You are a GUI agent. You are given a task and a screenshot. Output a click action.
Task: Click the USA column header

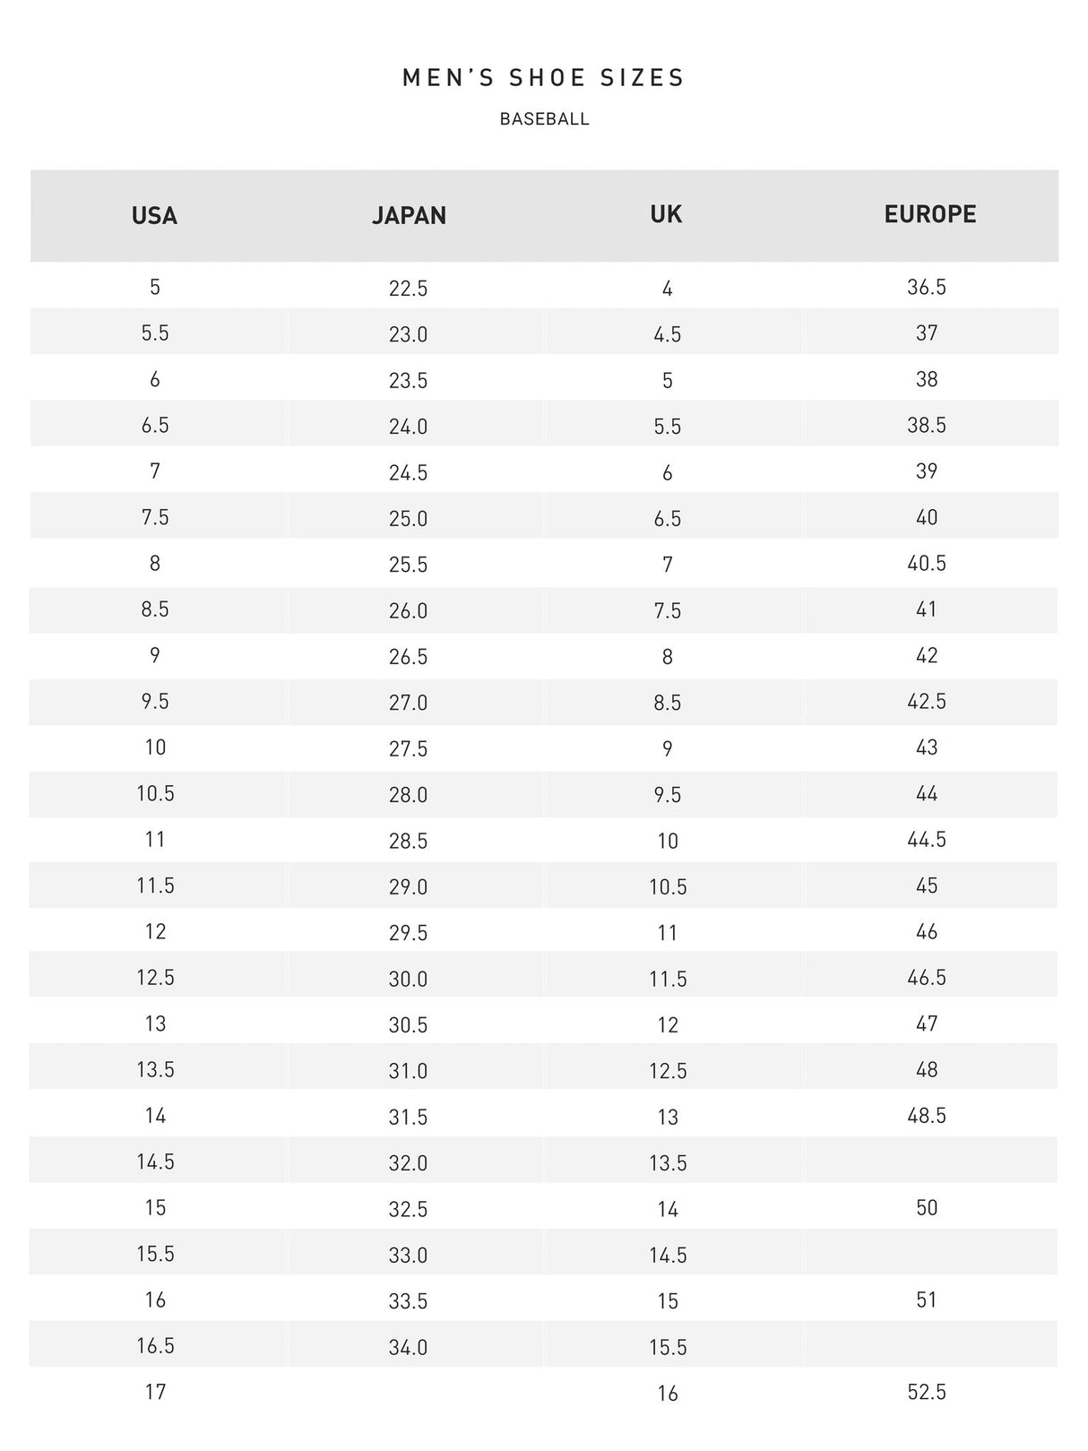[154, 216]
